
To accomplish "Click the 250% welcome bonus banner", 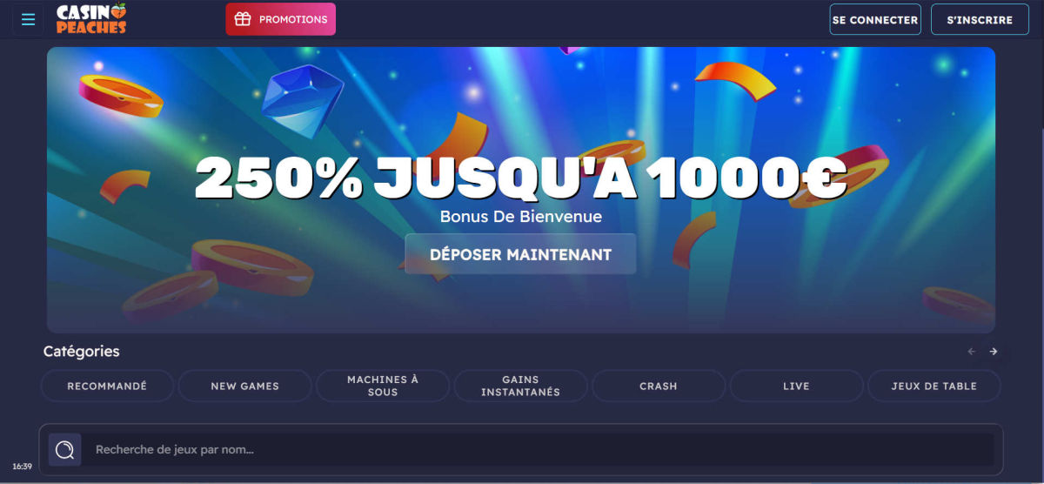I will click(x=520, y=190).
